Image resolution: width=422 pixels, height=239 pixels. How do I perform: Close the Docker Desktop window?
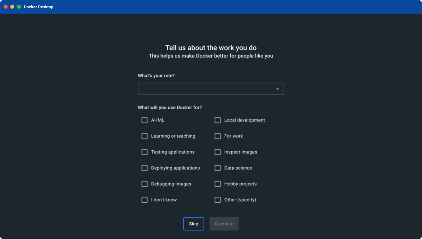6,7
